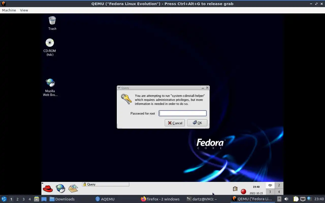Image resolution: width=325 pixels, height=203 pixels.
Task: Select the CD-ROM (hdc) desktop icon
Action: 50,47
